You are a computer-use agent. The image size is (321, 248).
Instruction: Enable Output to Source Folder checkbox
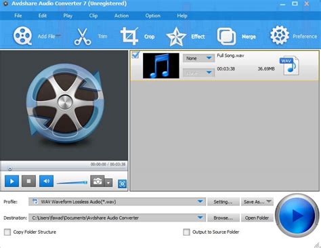point(186,232)
